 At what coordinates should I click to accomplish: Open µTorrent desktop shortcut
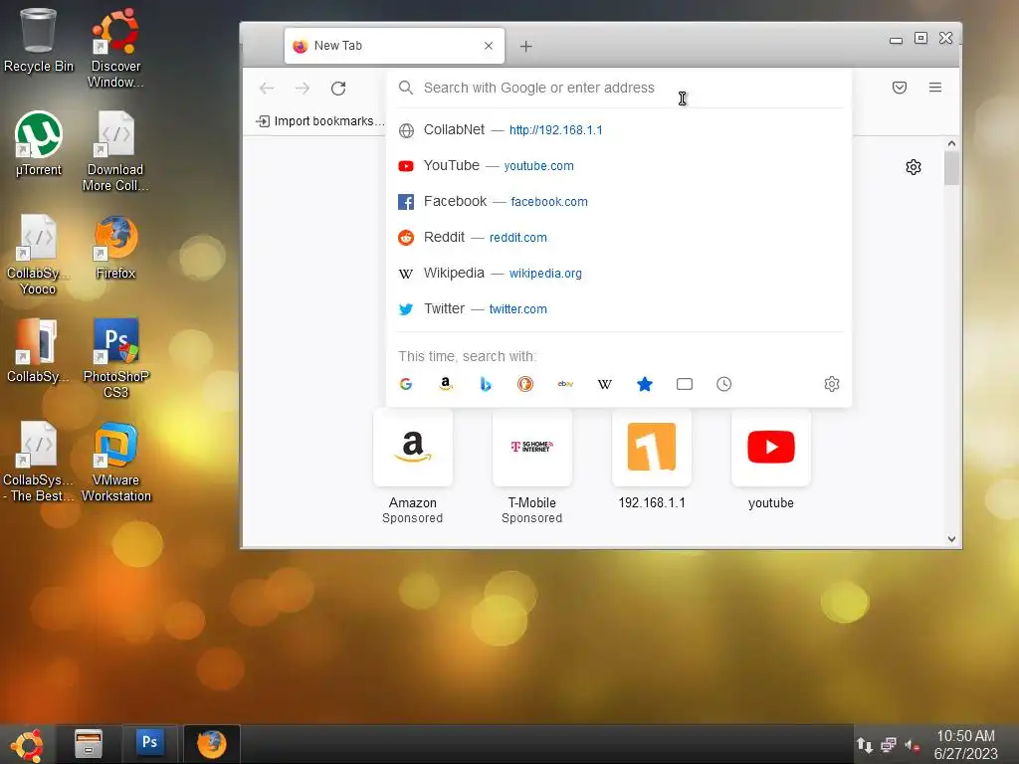tap(39, 144)
